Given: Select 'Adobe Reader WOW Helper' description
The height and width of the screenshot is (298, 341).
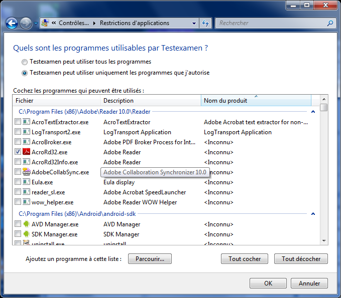Looking at the screenshot, I should 140,202.
